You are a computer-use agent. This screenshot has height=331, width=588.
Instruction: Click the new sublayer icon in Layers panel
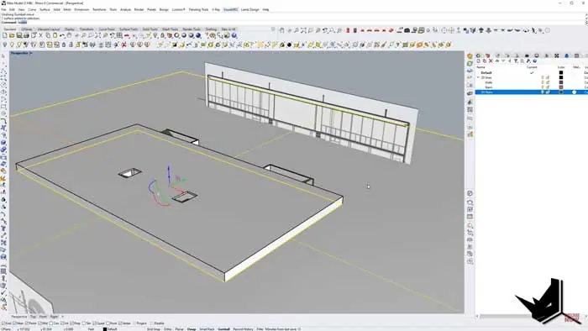[x=484, y=60]
